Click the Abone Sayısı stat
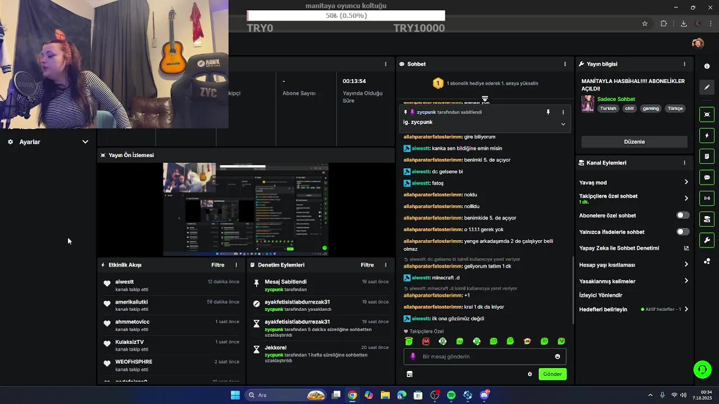The height and width of the screenshot is (404, 719). click(x=299, y=93)
